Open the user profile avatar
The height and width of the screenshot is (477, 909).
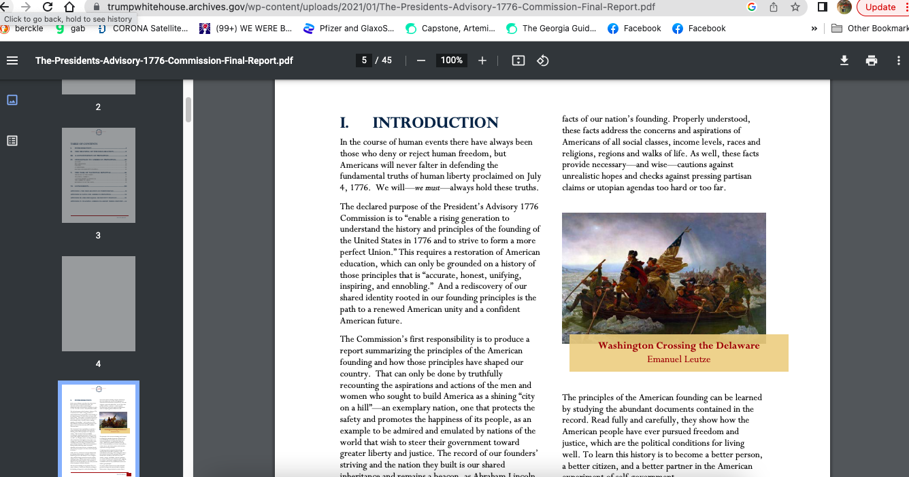[844, 7]
